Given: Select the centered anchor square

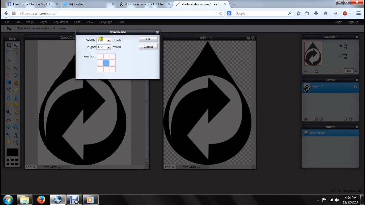Looking at the screenshot, I should point(106,63).
